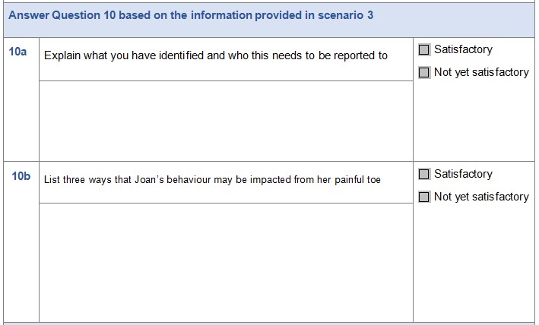539x325 pixels.
Task: Click the 'Satisfactory' label text beside 10b
Action: 463,175
